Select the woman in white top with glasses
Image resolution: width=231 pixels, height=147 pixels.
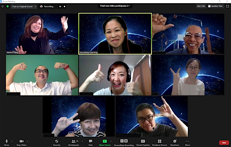[188, 75]
